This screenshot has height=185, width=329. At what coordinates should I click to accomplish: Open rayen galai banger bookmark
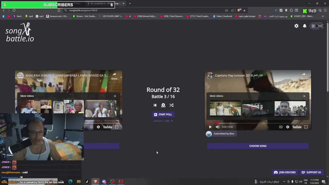click(245, 16)
